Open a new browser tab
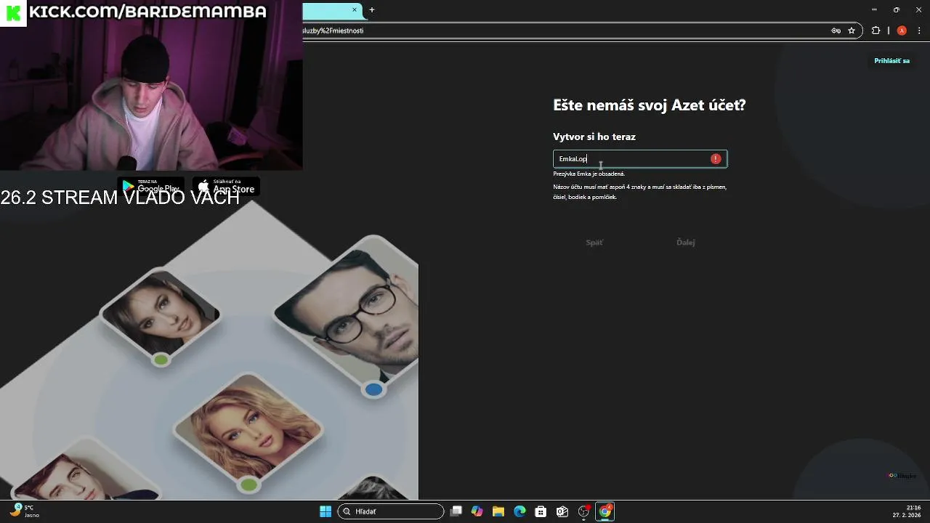Viewport: 930px width, 523px height. (372, 10)
